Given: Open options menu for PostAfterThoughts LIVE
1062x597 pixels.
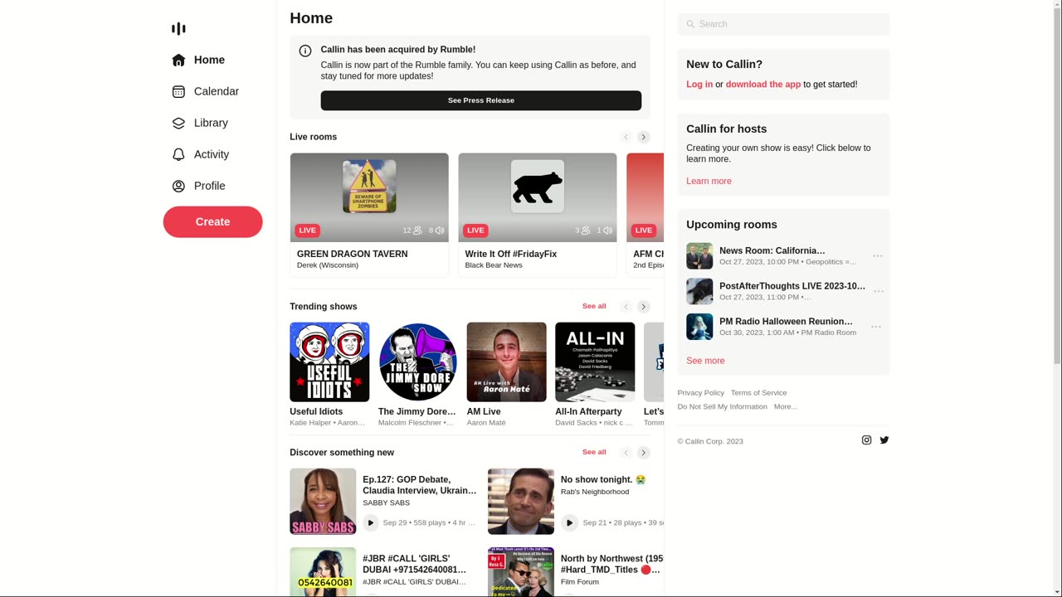Looking at the screenshot, I should pyautogui.click(x=877, y=292).
